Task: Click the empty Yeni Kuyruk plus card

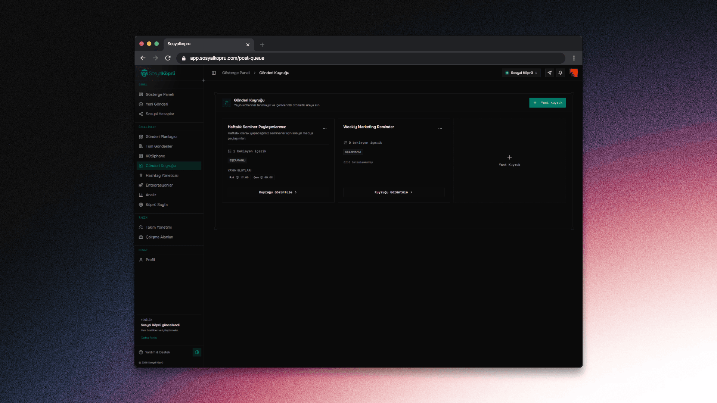Action: point(509,160)
